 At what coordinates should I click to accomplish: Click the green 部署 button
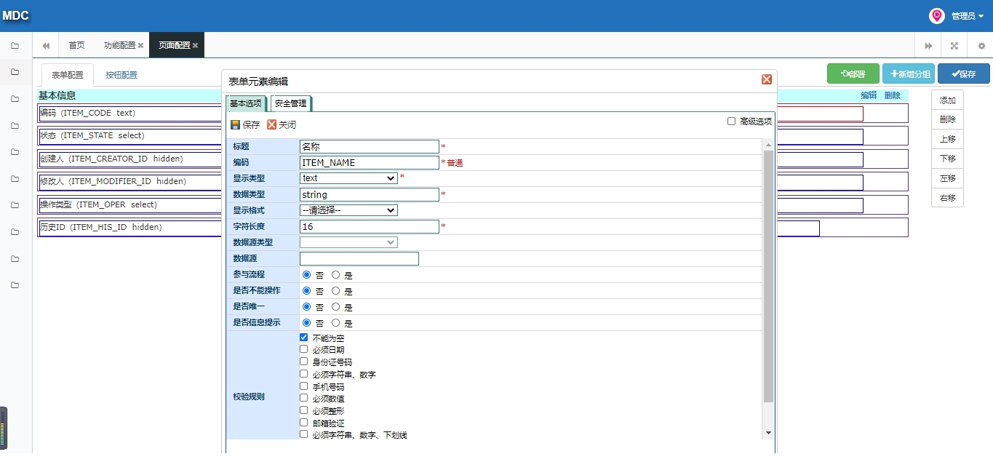(853, 73)
